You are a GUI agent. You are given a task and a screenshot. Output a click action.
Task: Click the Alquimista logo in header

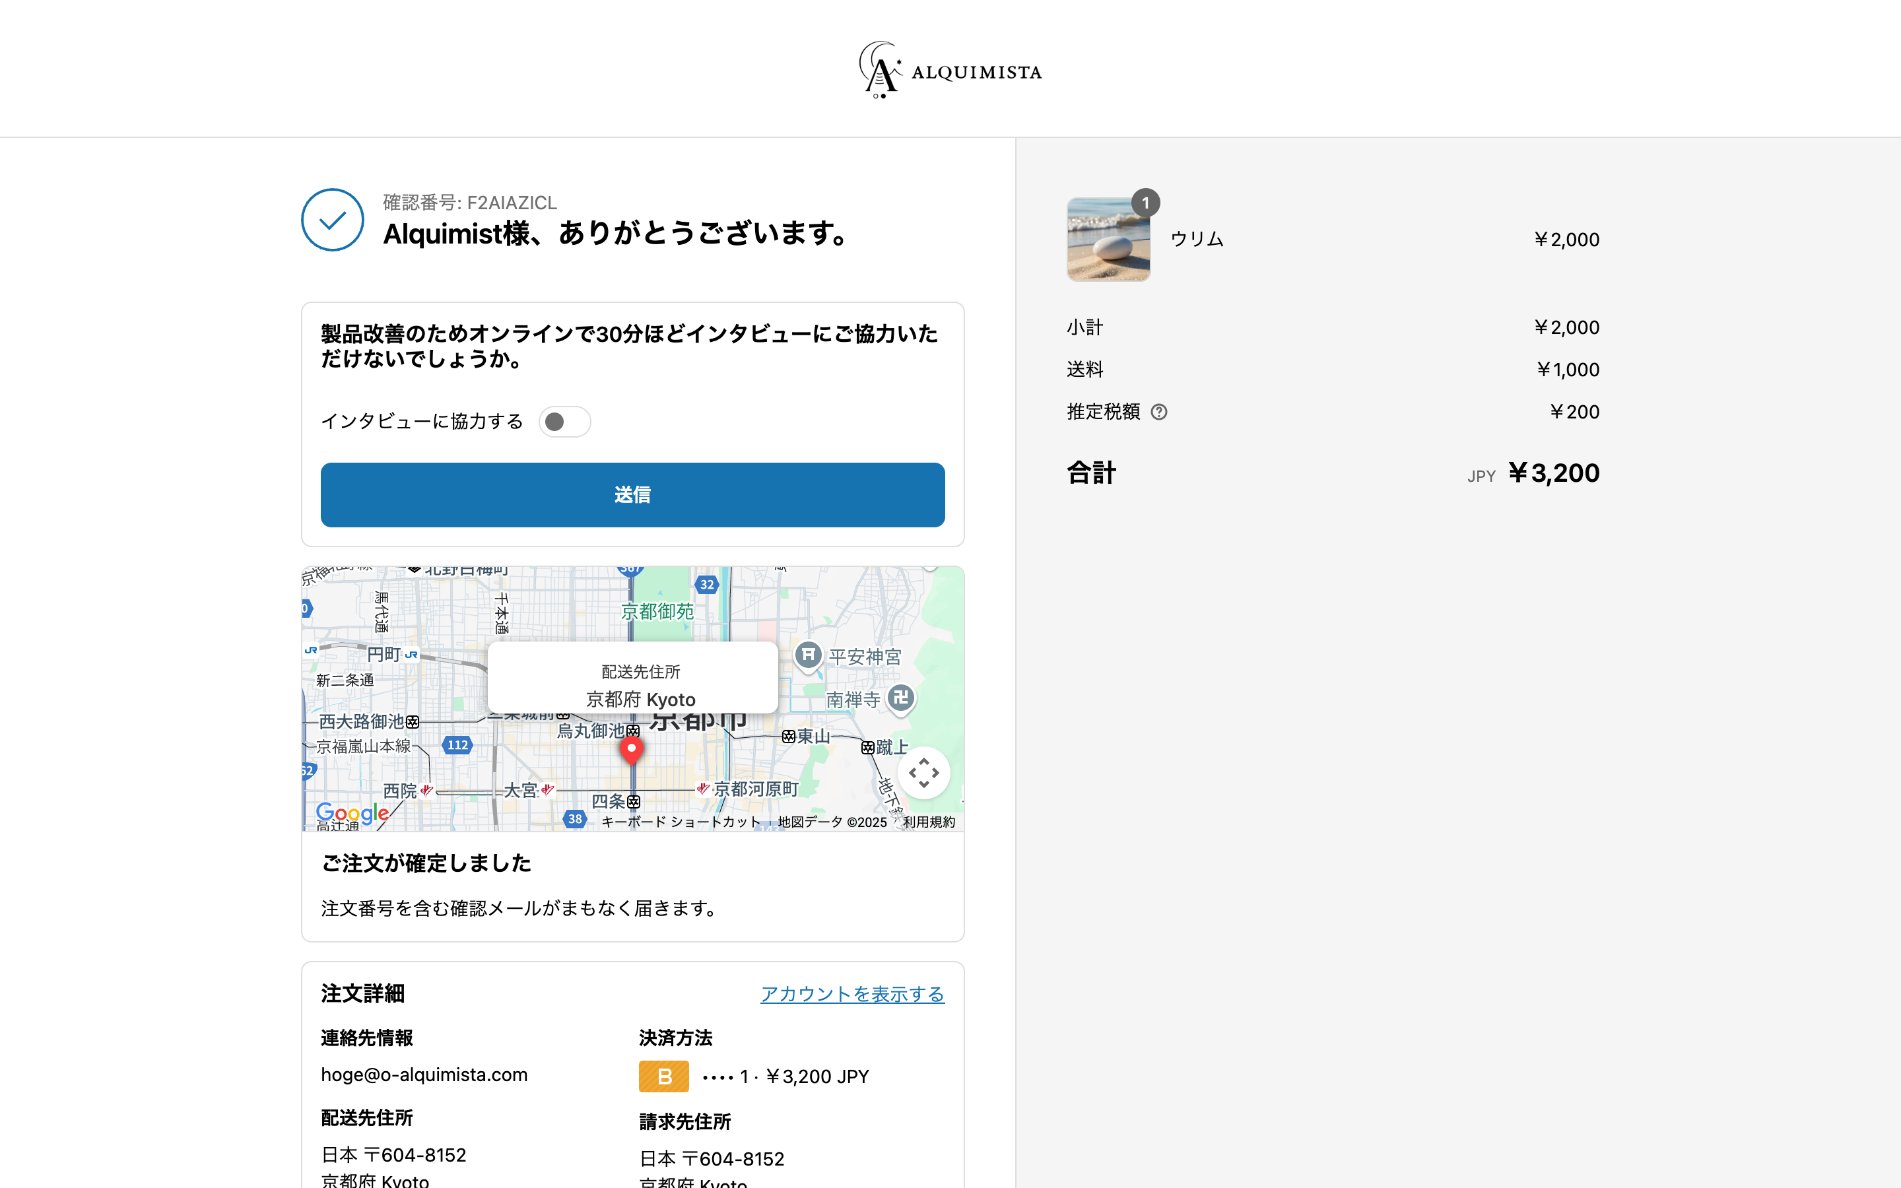pos(950,69)
